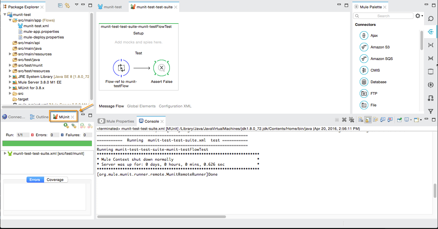Click the Clear Console icon
Viewport: 438px width, 229px height.
[360, 120]
